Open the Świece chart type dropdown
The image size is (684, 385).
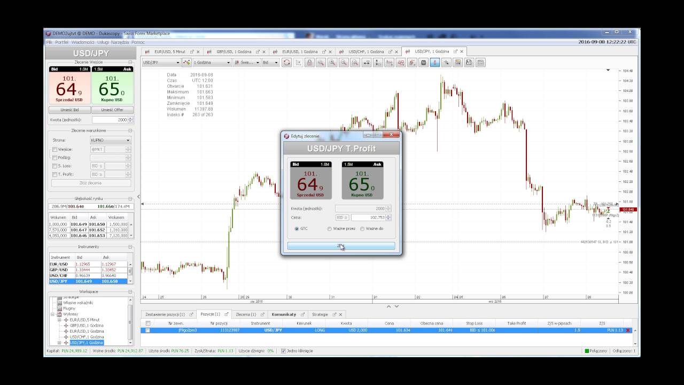pyautogui.click(x=246, y=63)
